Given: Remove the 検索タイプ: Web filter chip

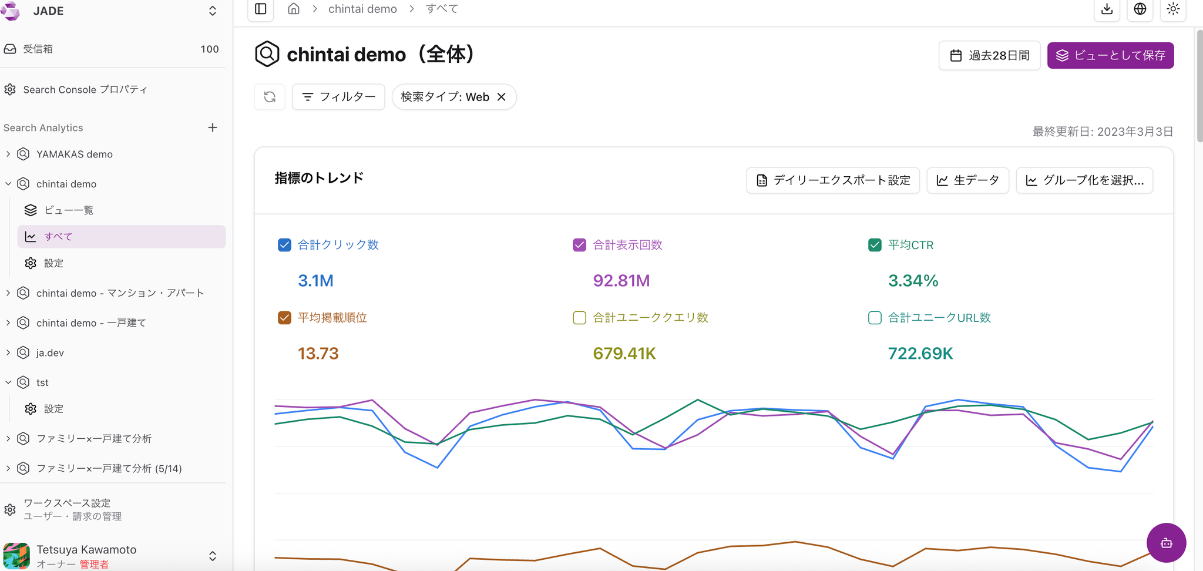Looking at the screenshot, I should click(x=502, y=97).
